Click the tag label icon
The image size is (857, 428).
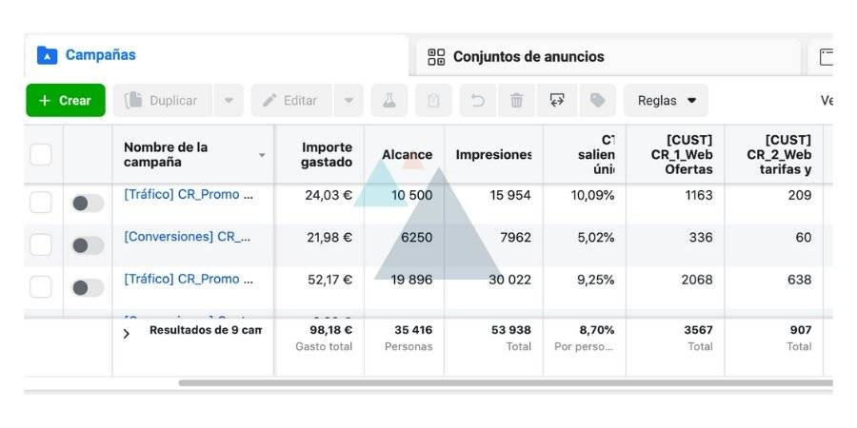tap(597, 101)
